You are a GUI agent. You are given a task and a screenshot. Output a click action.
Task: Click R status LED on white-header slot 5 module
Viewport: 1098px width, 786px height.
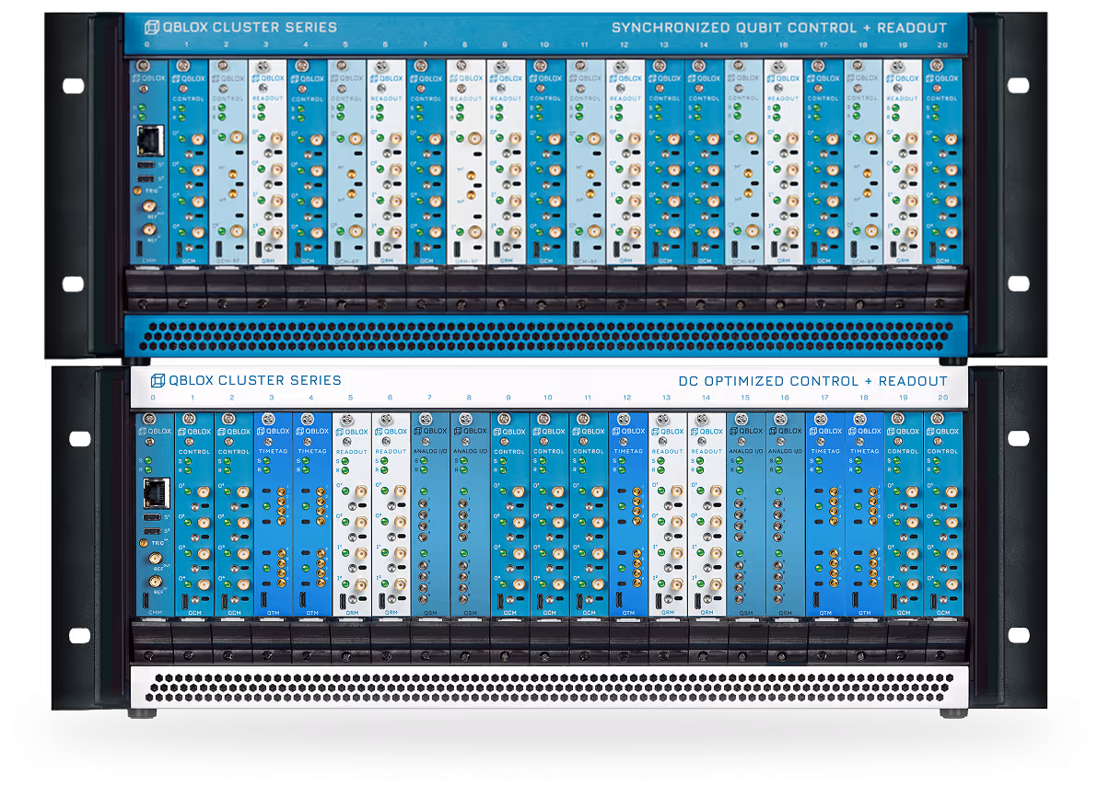click(345, 470)
